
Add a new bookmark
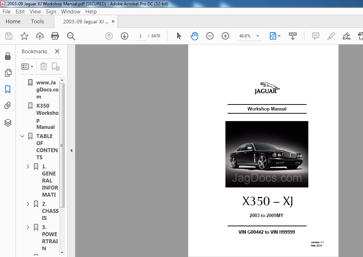click(x=56, y=66)
